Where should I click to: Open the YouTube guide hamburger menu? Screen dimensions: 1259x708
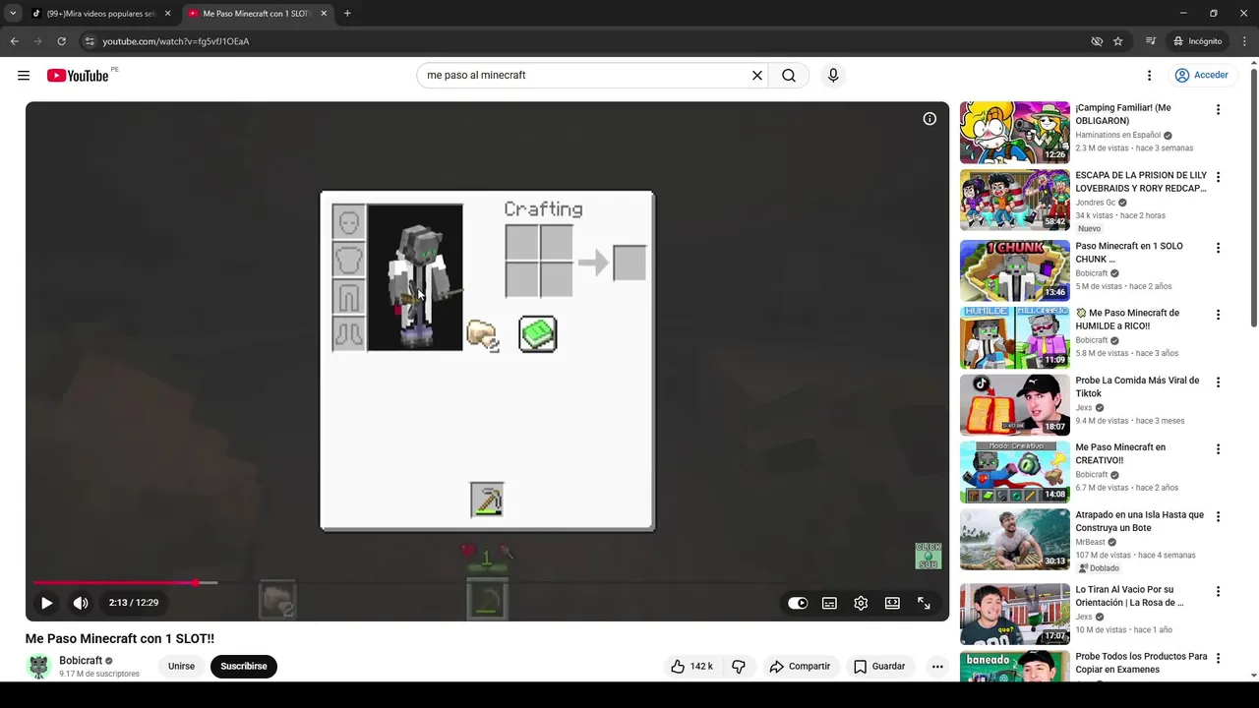click(24, 76)
